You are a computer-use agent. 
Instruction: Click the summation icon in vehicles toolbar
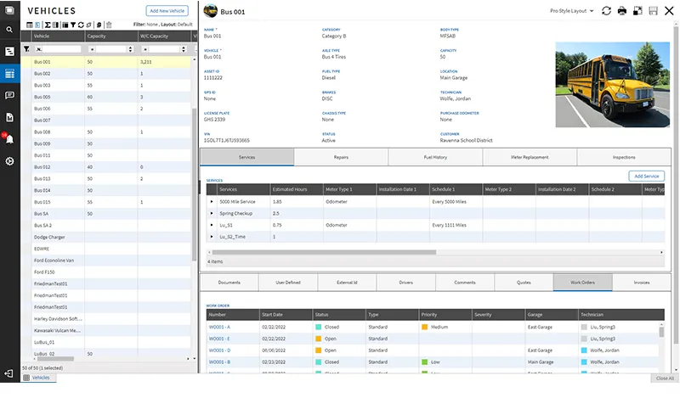tap(47, 25)
